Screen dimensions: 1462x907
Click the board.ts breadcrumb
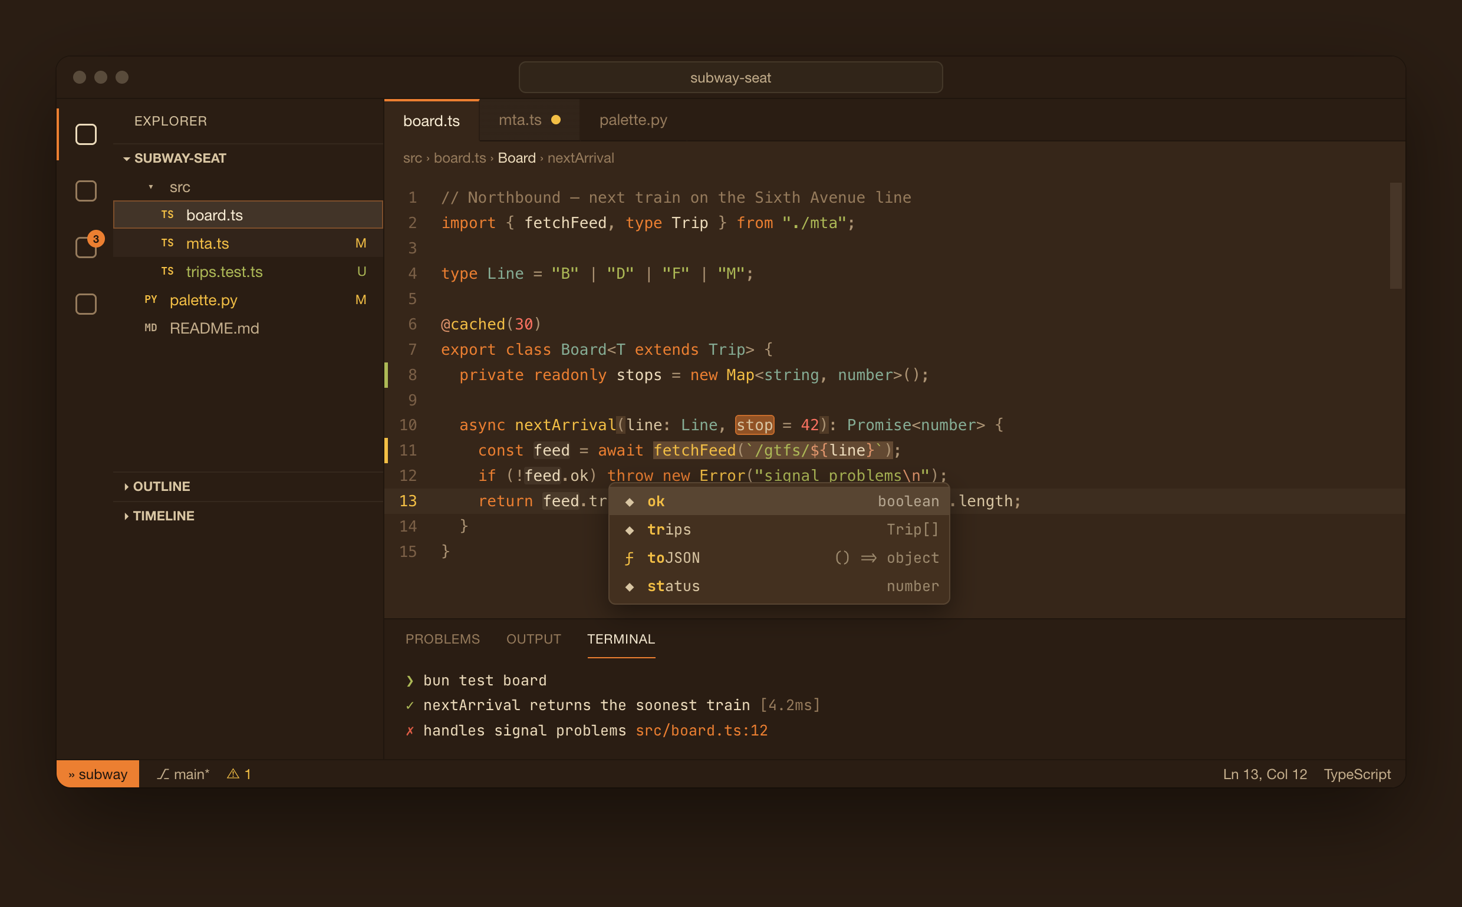coord(460,158)
